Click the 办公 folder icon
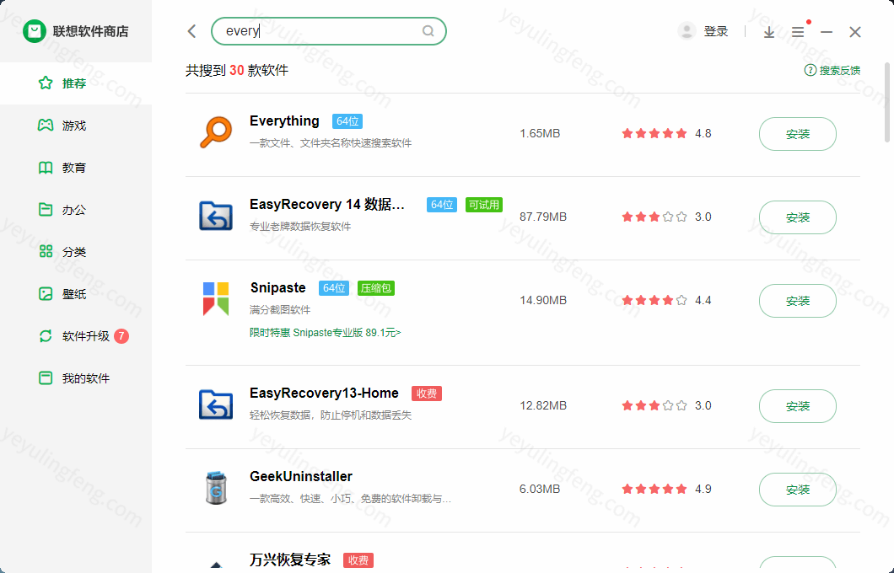894x573 pixels. click(x=46, y=210)
